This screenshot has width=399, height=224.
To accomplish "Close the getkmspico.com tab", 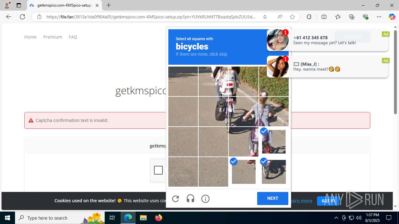I will pyautogui.click(x=97, y=5).
